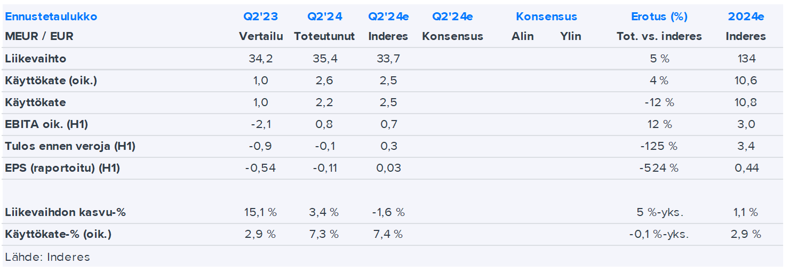Click the Erotus (%) column header
The width and height of the screenshot is (790, 272).
(659, 17)
